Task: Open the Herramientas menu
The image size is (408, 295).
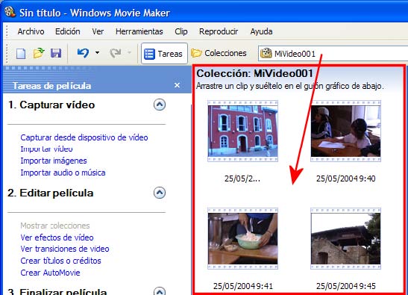Action: [139, 31]
